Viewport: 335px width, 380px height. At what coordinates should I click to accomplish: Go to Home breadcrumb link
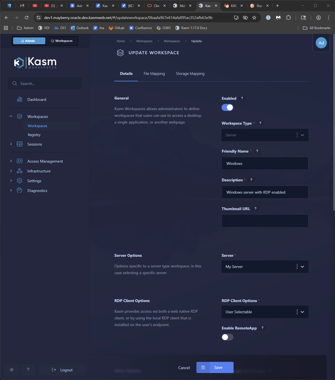tap(121, 41)
